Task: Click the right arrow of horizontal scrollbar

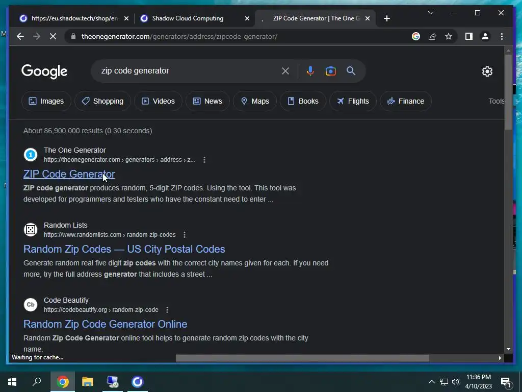Action: click(x=500, y=358)
